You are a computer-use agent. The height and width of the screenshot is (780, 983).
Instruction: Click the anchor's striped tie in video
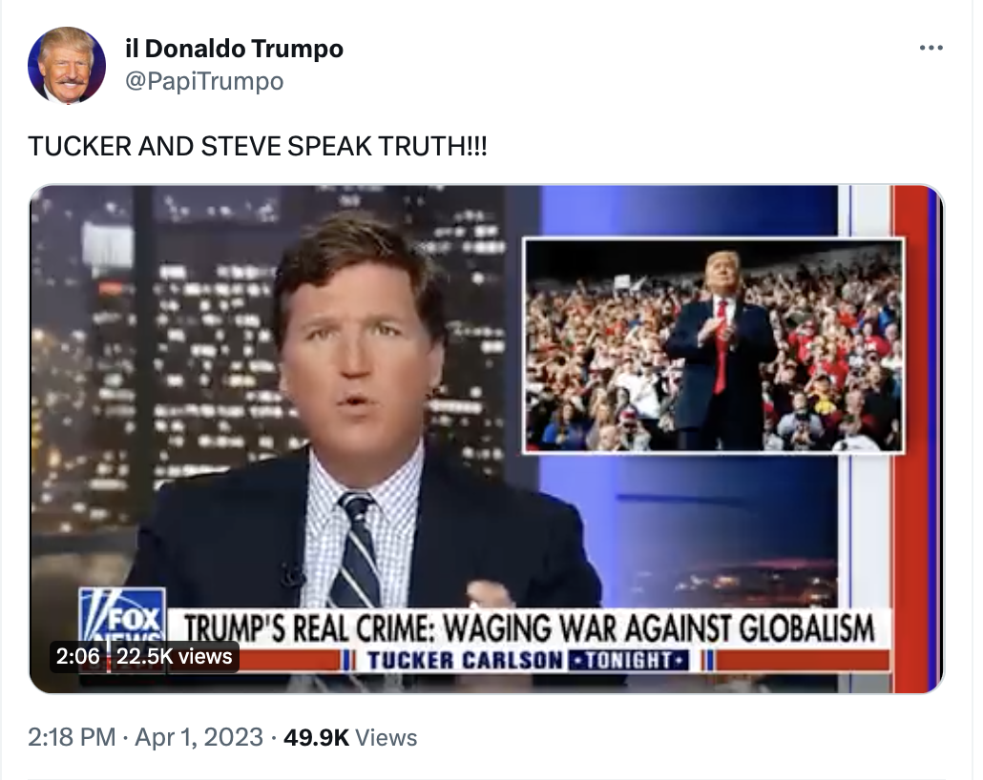pos(357,550)
